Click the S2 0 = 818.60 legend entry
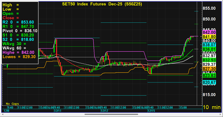This screenshot has height=117, width=223. point(18,39)
